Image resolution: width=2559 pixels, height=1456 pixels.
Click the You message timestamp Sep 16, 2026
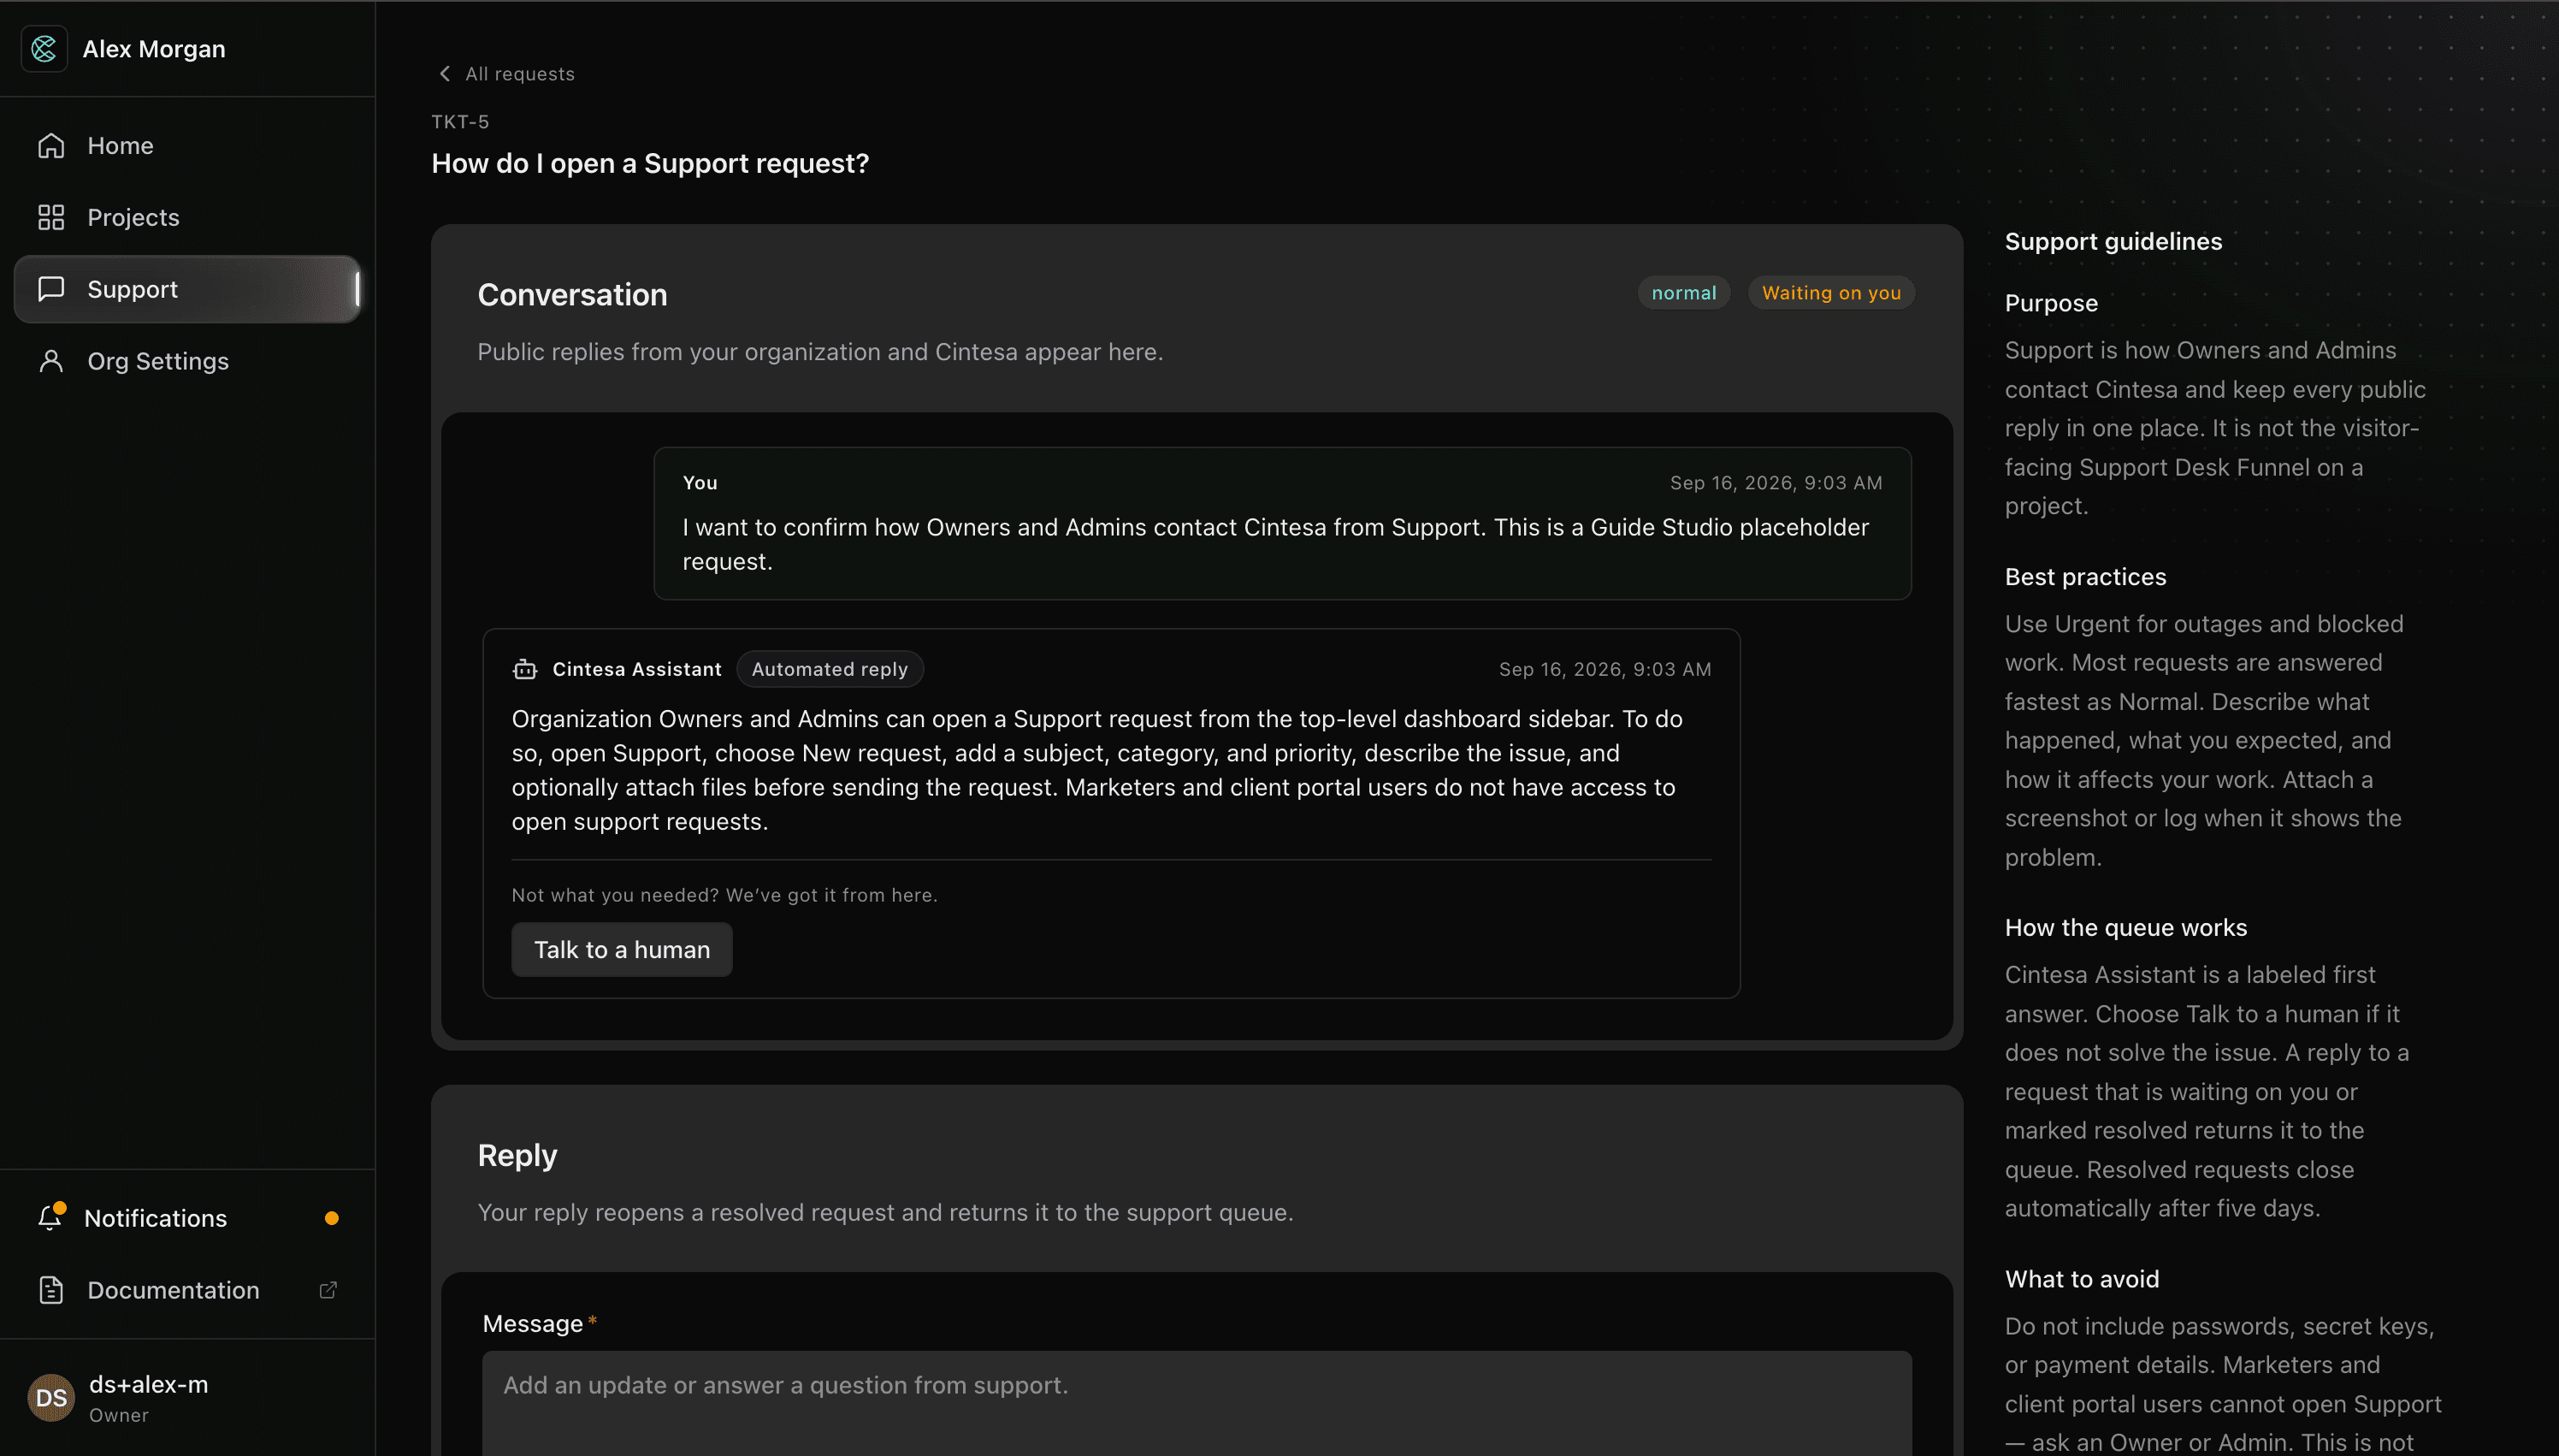[1776, 483]
